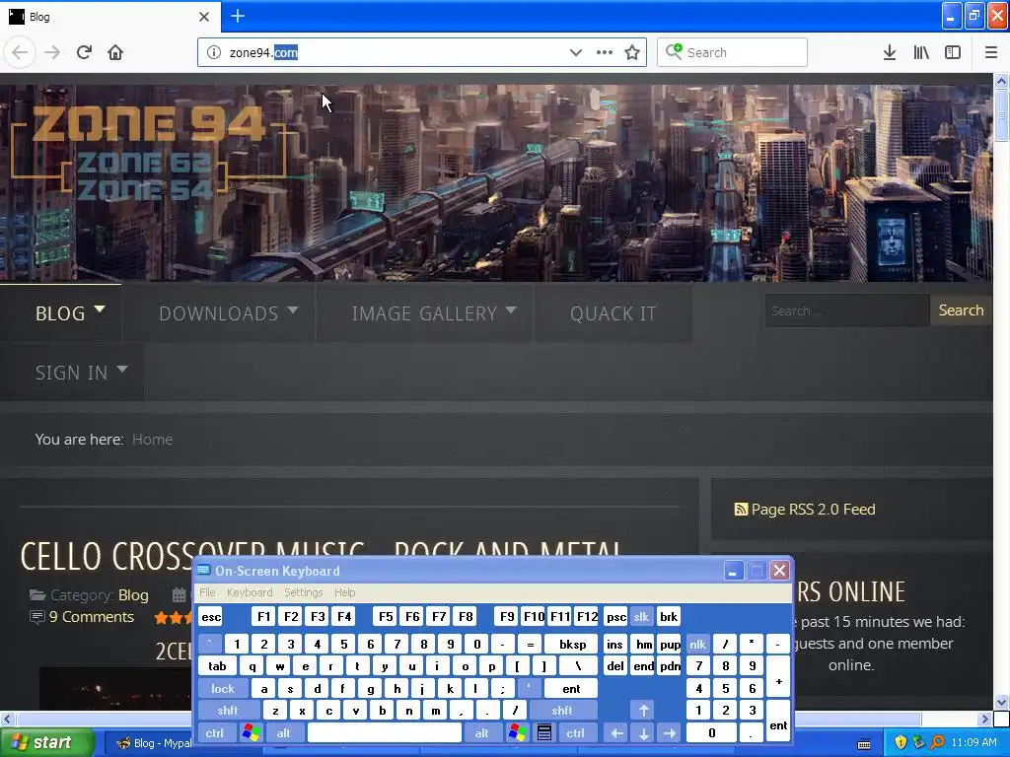
Task: Click the browser forward arrow button
Action: [52, 52]
